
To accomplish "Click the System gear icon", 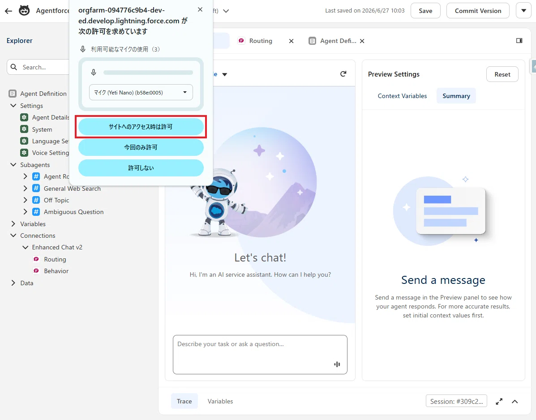I will (24, 129).
